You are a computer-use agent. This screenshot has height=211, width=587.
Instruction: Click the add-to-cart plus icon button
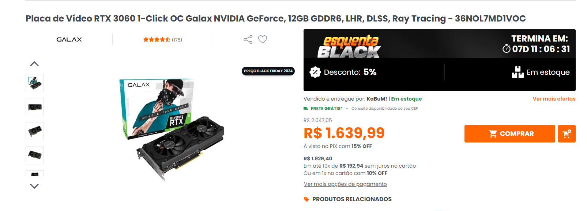point(567,134)
